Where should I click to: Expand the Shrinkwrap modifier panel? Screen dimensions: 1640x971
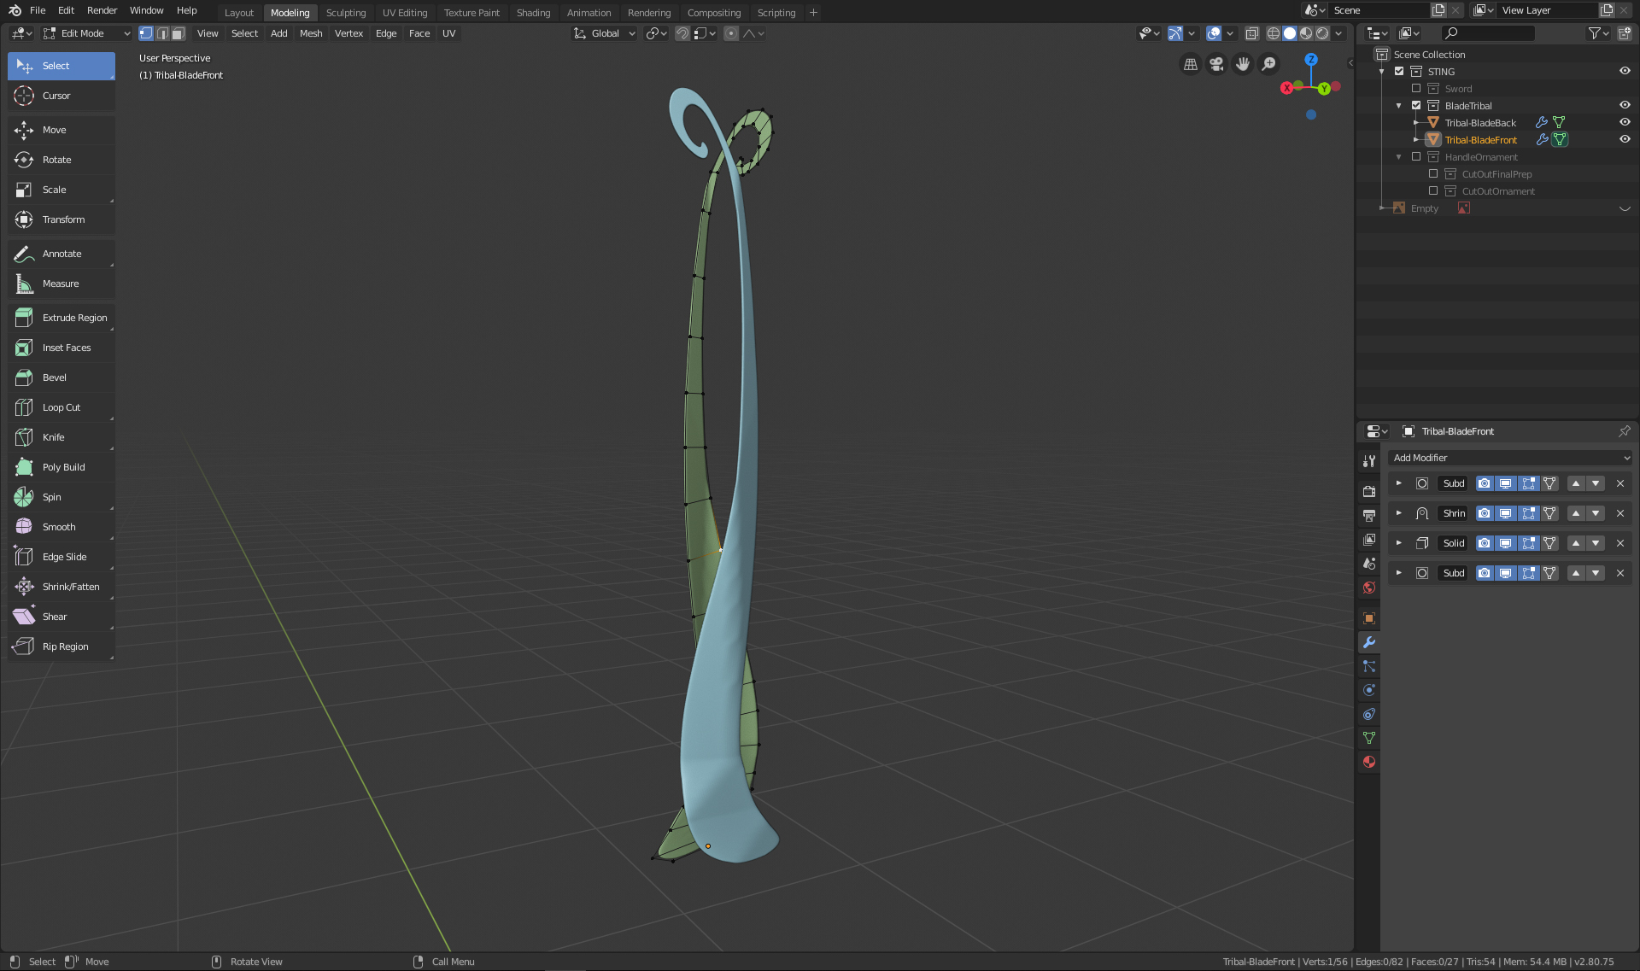tap(1398, 513)
